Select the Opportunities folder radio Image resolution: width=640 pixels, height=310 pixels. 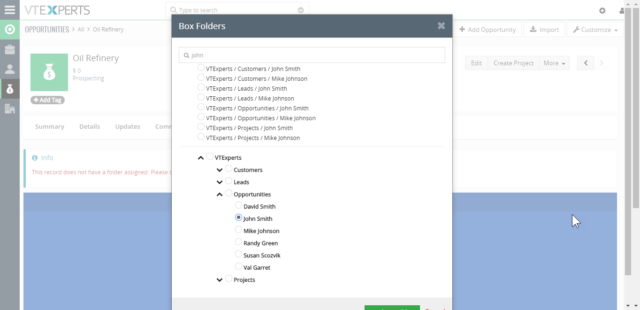click(x=229, y=193)
